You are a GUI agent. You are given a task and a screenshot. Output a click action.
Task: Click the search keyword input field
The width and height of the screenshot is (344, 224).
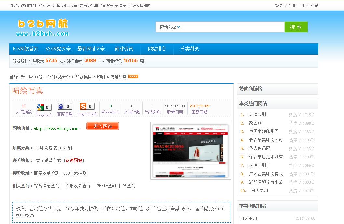(x=233, y=27)
